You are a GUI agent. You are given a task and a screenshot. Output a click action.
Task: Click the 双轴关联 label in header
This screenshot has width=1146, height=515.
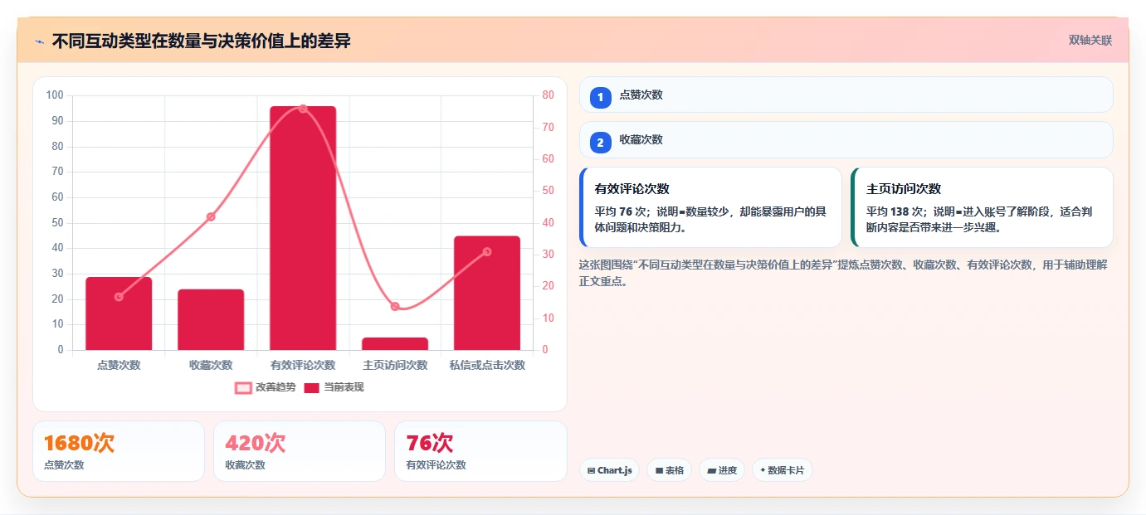[x=1090, y=41]
